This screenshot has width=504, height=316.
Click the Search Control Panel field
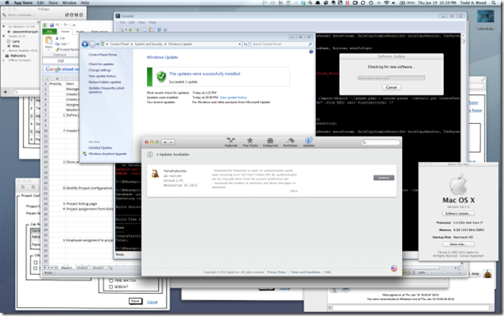click(282, 44)
